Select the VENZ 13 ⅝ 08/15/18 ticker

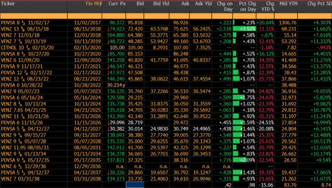25,29
